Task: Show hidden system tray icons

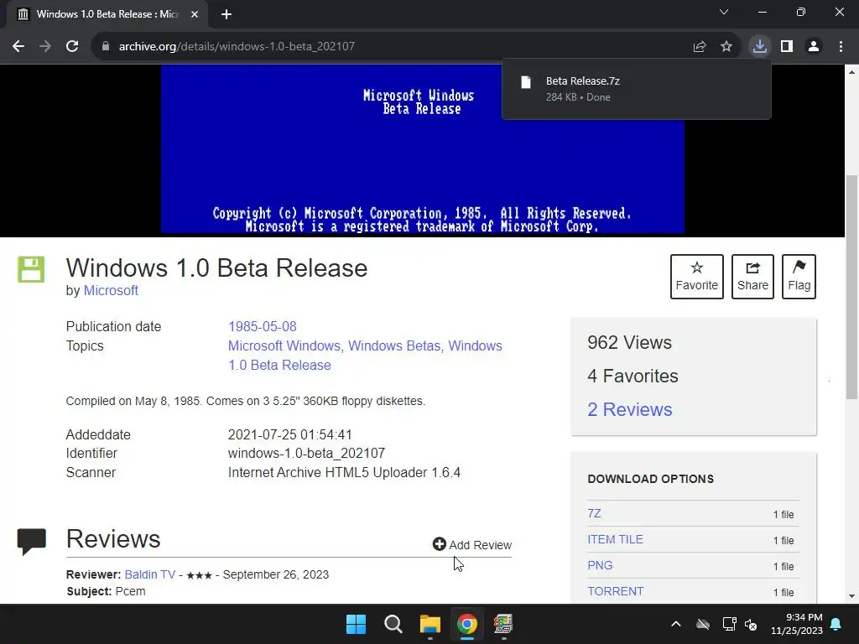Action: [x=676, y=624]
